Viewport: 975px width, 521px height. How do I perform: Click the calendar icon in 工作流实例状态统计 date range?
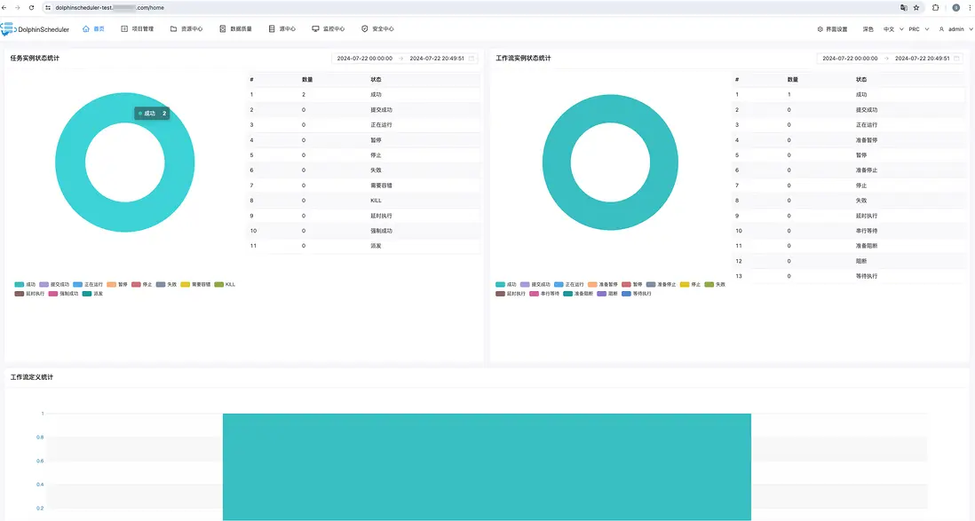coord(957,59)
